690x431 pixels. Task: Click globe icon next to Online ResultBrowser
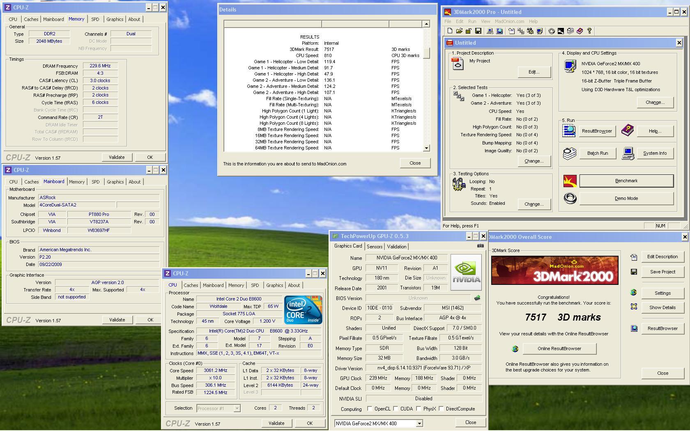coord(515,349)
